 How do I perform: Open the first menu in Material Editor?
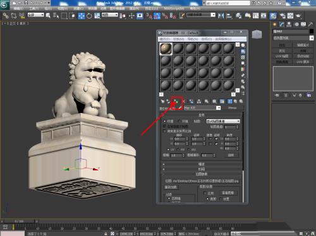[164, 39]
